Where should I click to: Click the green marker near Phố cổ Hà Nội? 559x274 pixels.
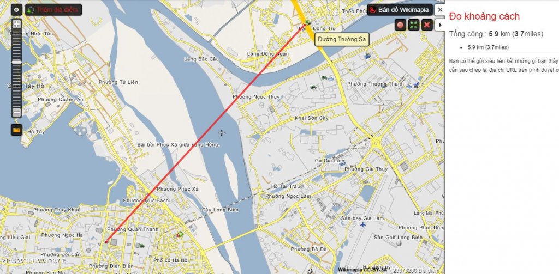pos(180,234)
